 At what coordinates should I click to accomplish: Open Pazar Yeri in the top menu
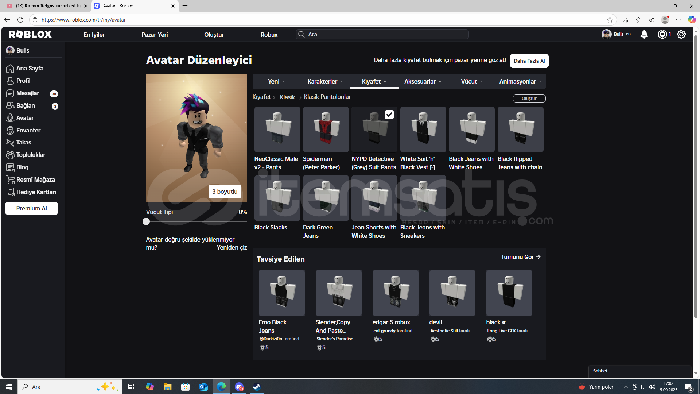pyautogui.click(x=155, y=35)
